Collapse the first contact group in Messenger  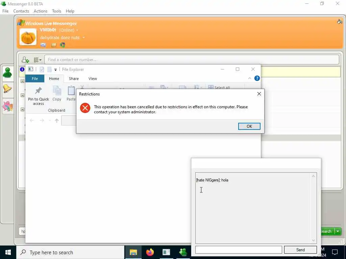23,81
